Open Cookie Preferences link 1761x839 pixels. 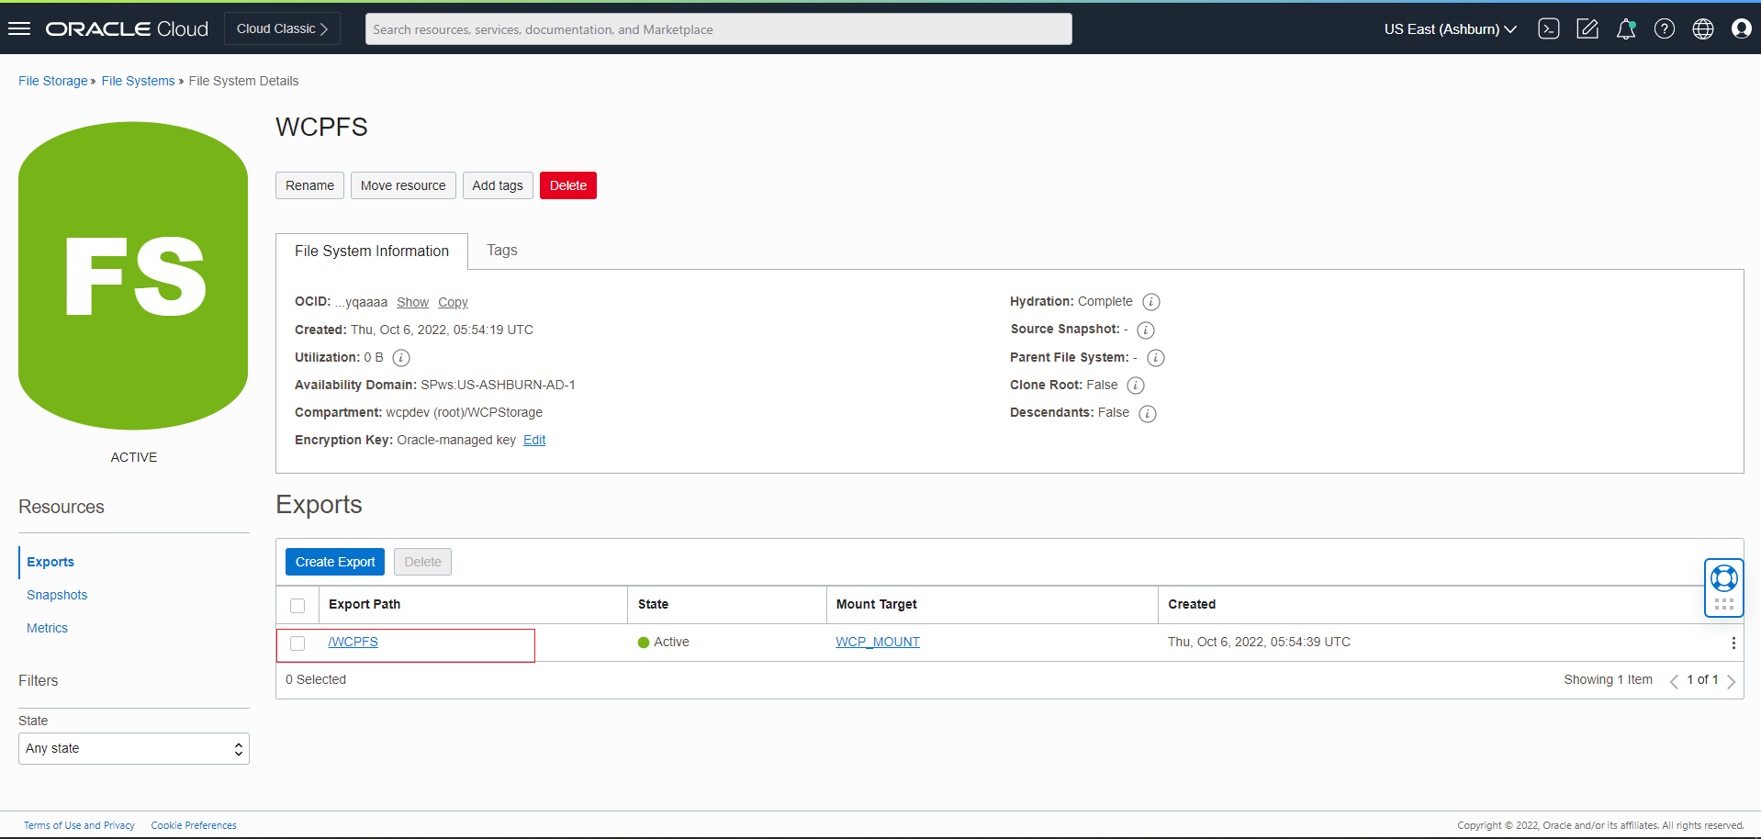pos(194,825)
